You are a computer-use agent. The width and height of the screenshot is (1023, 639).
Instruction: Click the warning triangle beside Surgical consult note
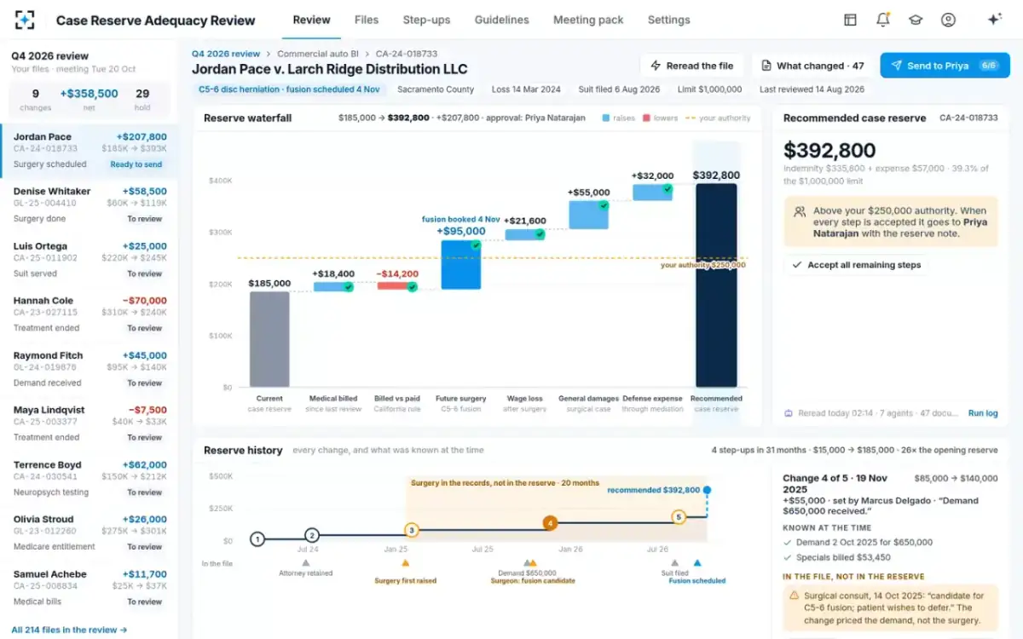795,596
